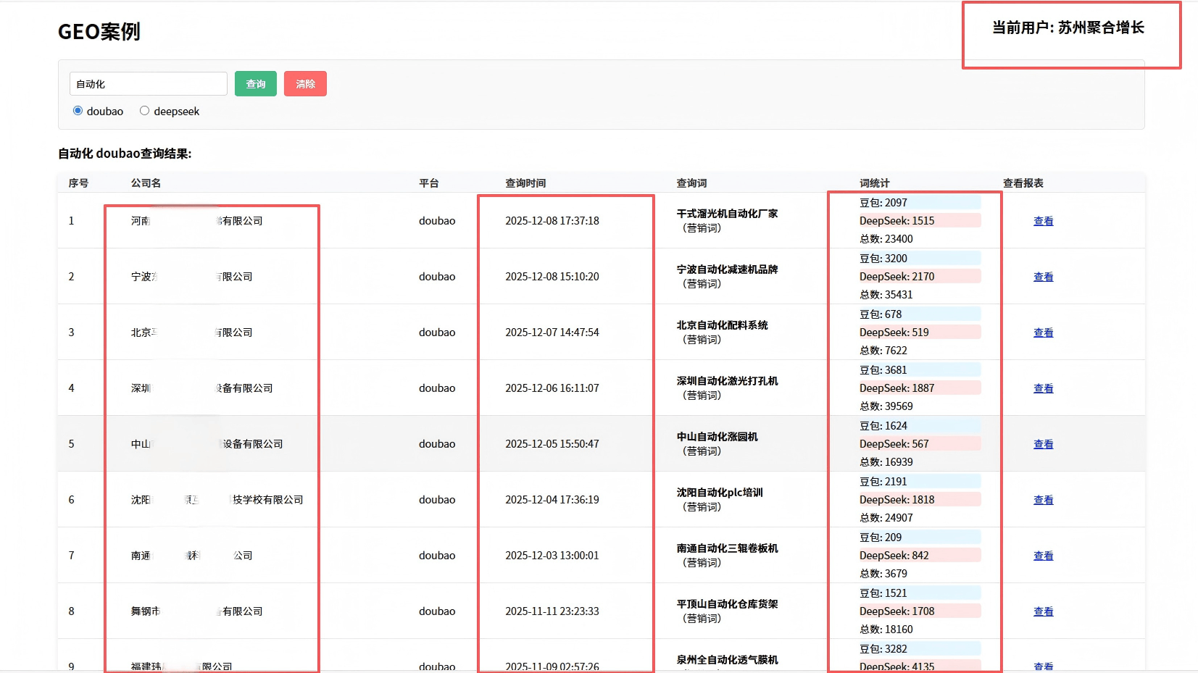Click the red 清除 clear button
Viewport: 1198px width, 673px height.
tap(305, 84)
